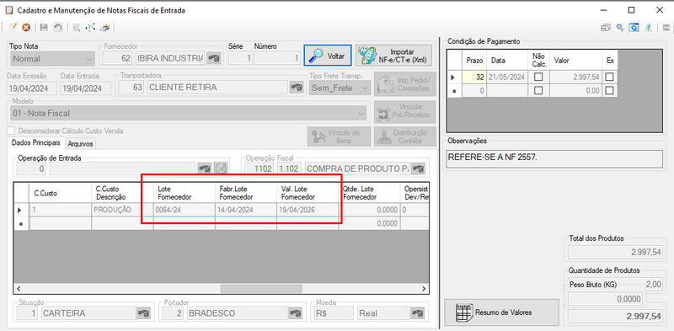
Task: Click the Série field
Action: tap(240, 58)
